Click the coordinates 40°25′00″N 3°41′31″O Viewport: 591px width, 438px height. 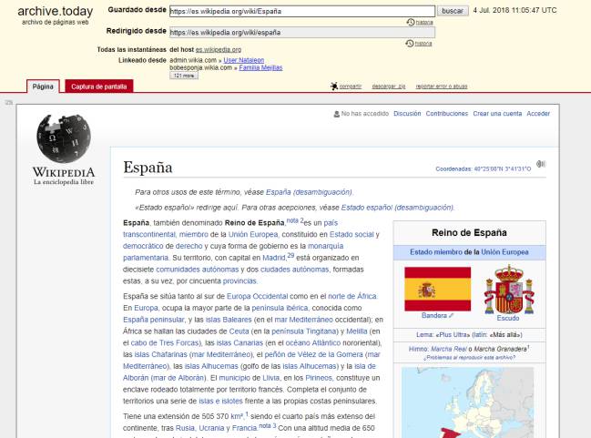tap(502, 168)
